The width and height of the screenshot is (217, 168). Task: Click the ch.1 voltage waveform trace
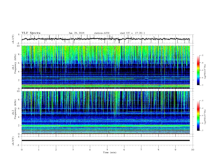pos(105,39)
